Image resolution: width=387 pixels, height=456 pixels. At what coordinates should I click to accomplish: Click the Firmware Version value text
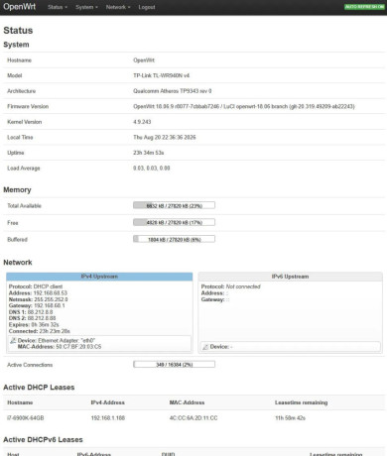244,106
